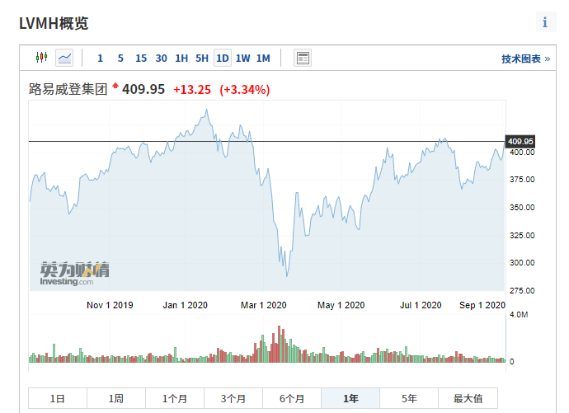569x413 pixels.
Task: Click the red diamond beside 路易威登集团
Action: 115,86
